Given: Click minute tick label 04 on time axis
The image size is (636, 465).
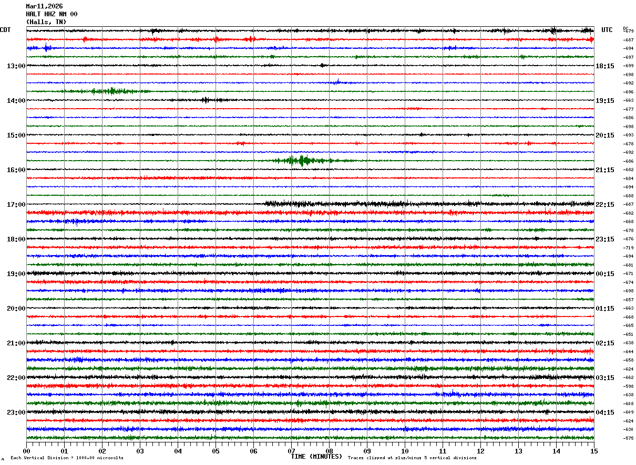Looking at the screenshot, I should click(178, 451).
